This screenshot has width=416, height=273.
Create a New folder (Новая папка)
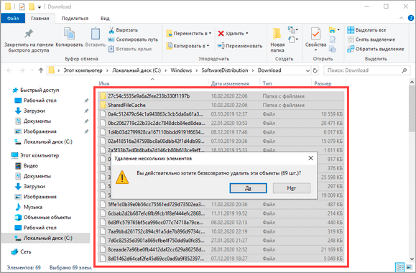(x=277, y=40)
